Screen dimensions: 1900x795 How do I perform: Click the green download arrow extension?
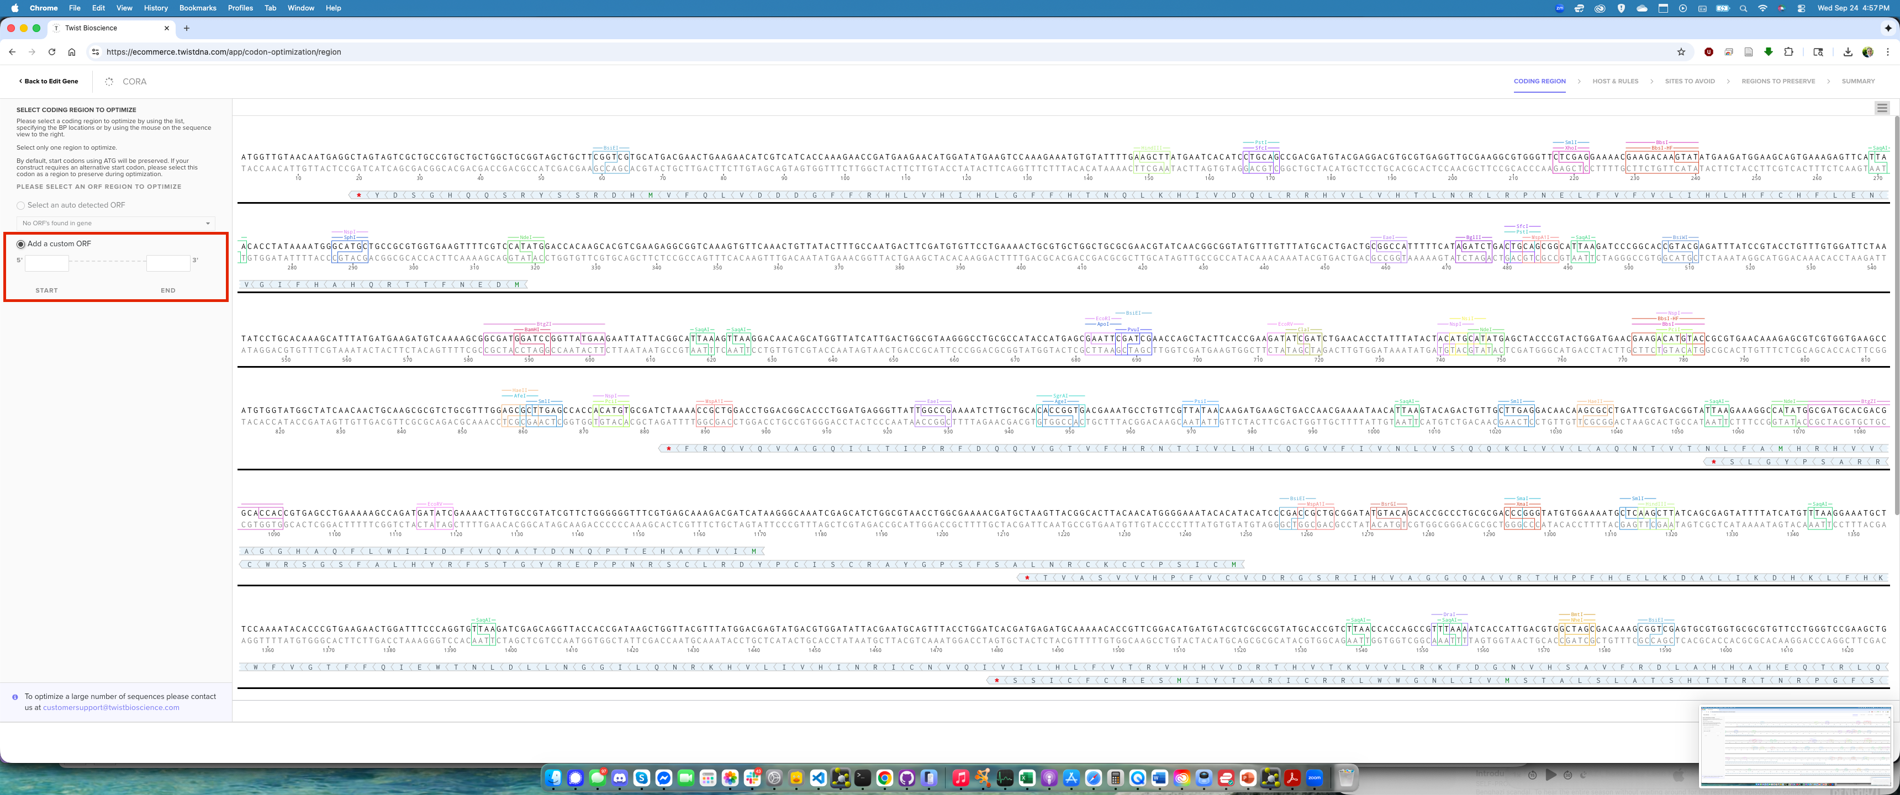pos(1768,52)
